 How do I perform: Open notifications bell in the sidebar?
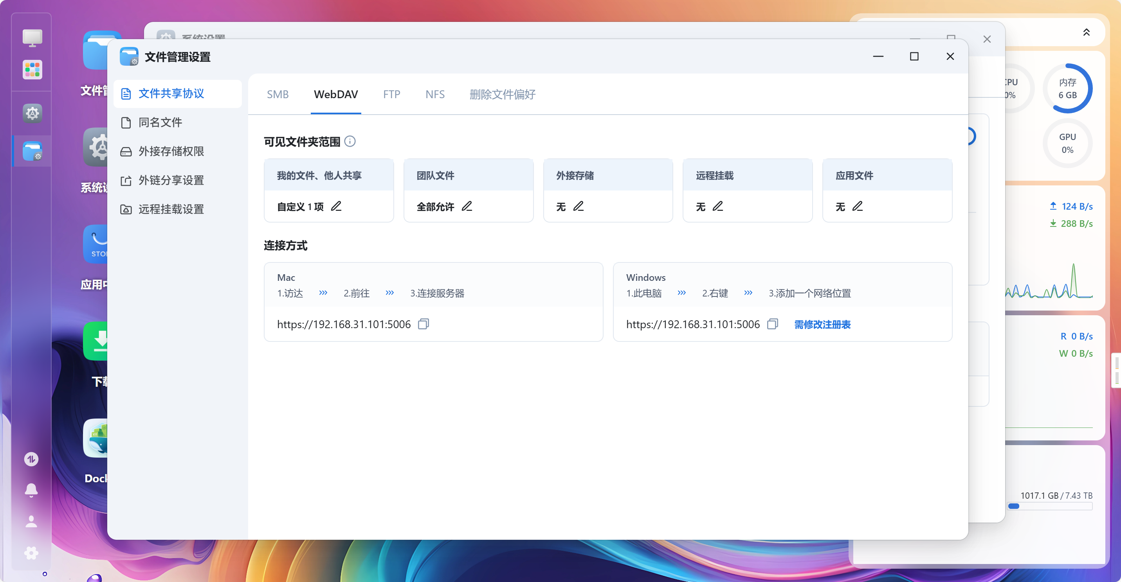click(x=31, y=490)
